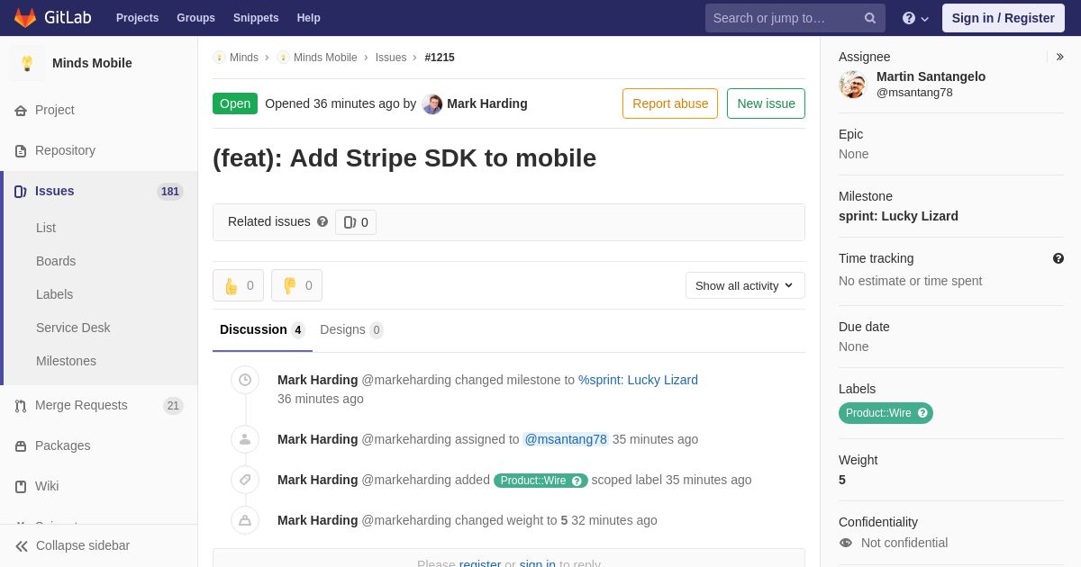
Task: Open Labels in the Issues submenu
Action: (54, 294)
